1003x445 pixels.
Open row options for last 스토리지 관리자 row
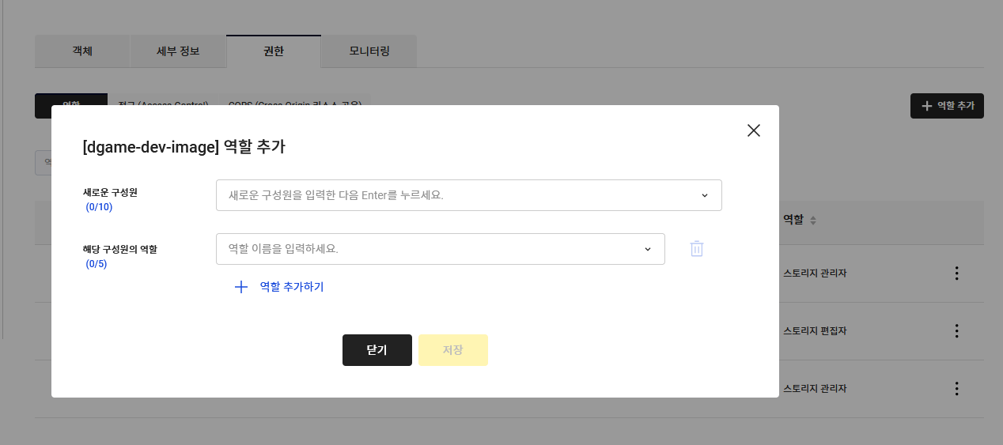(956, 389)
